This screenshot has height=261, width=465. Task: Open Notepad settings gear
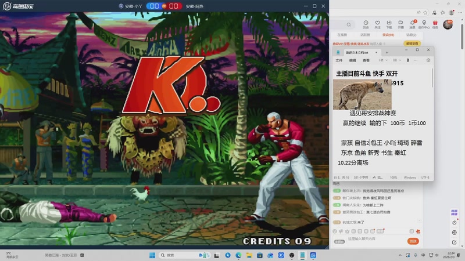click(428, 60)
